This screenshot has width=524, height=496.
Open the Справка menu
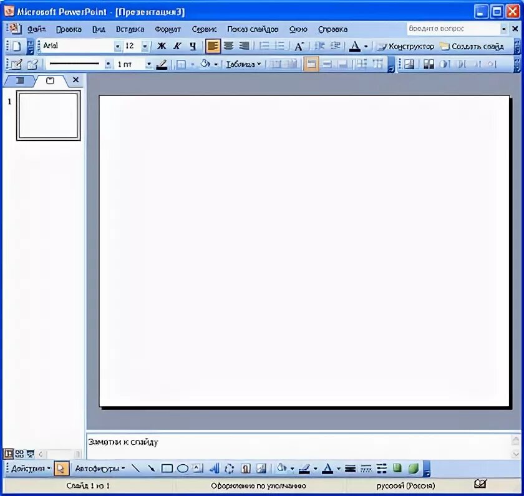[333, 29]
